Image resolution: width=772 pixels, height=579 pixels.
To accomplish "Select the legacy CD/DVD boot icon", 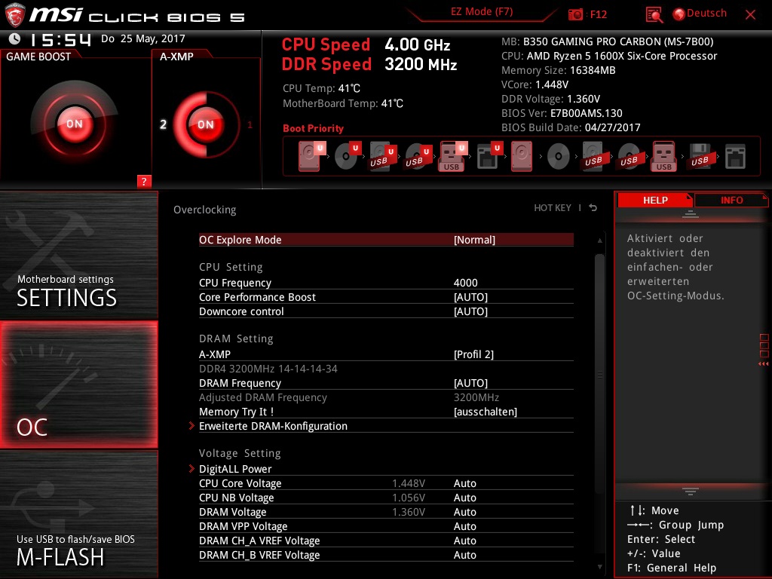I will click(x=559, y=157).
